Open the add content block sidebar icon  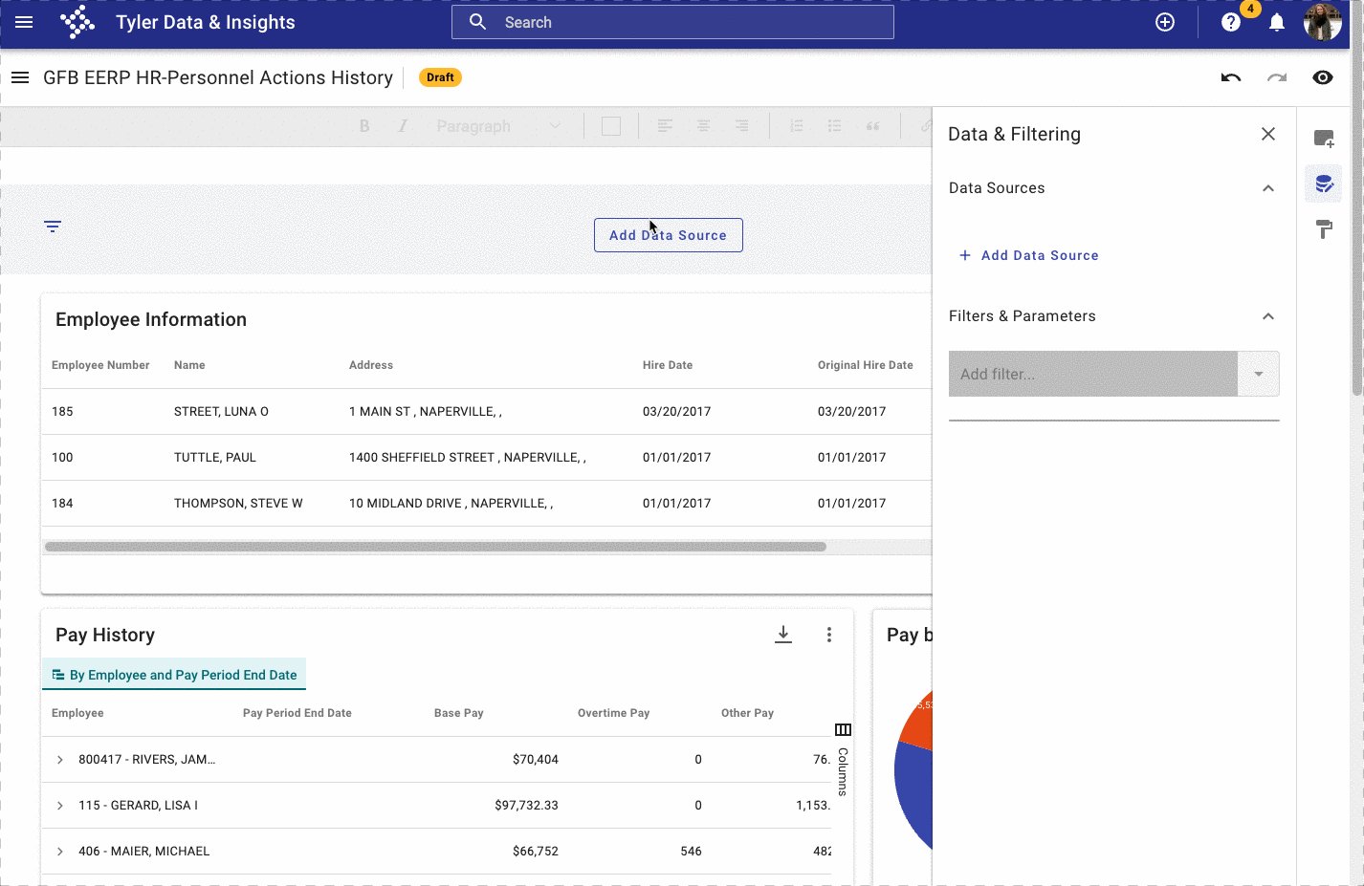pos(1324,139)
